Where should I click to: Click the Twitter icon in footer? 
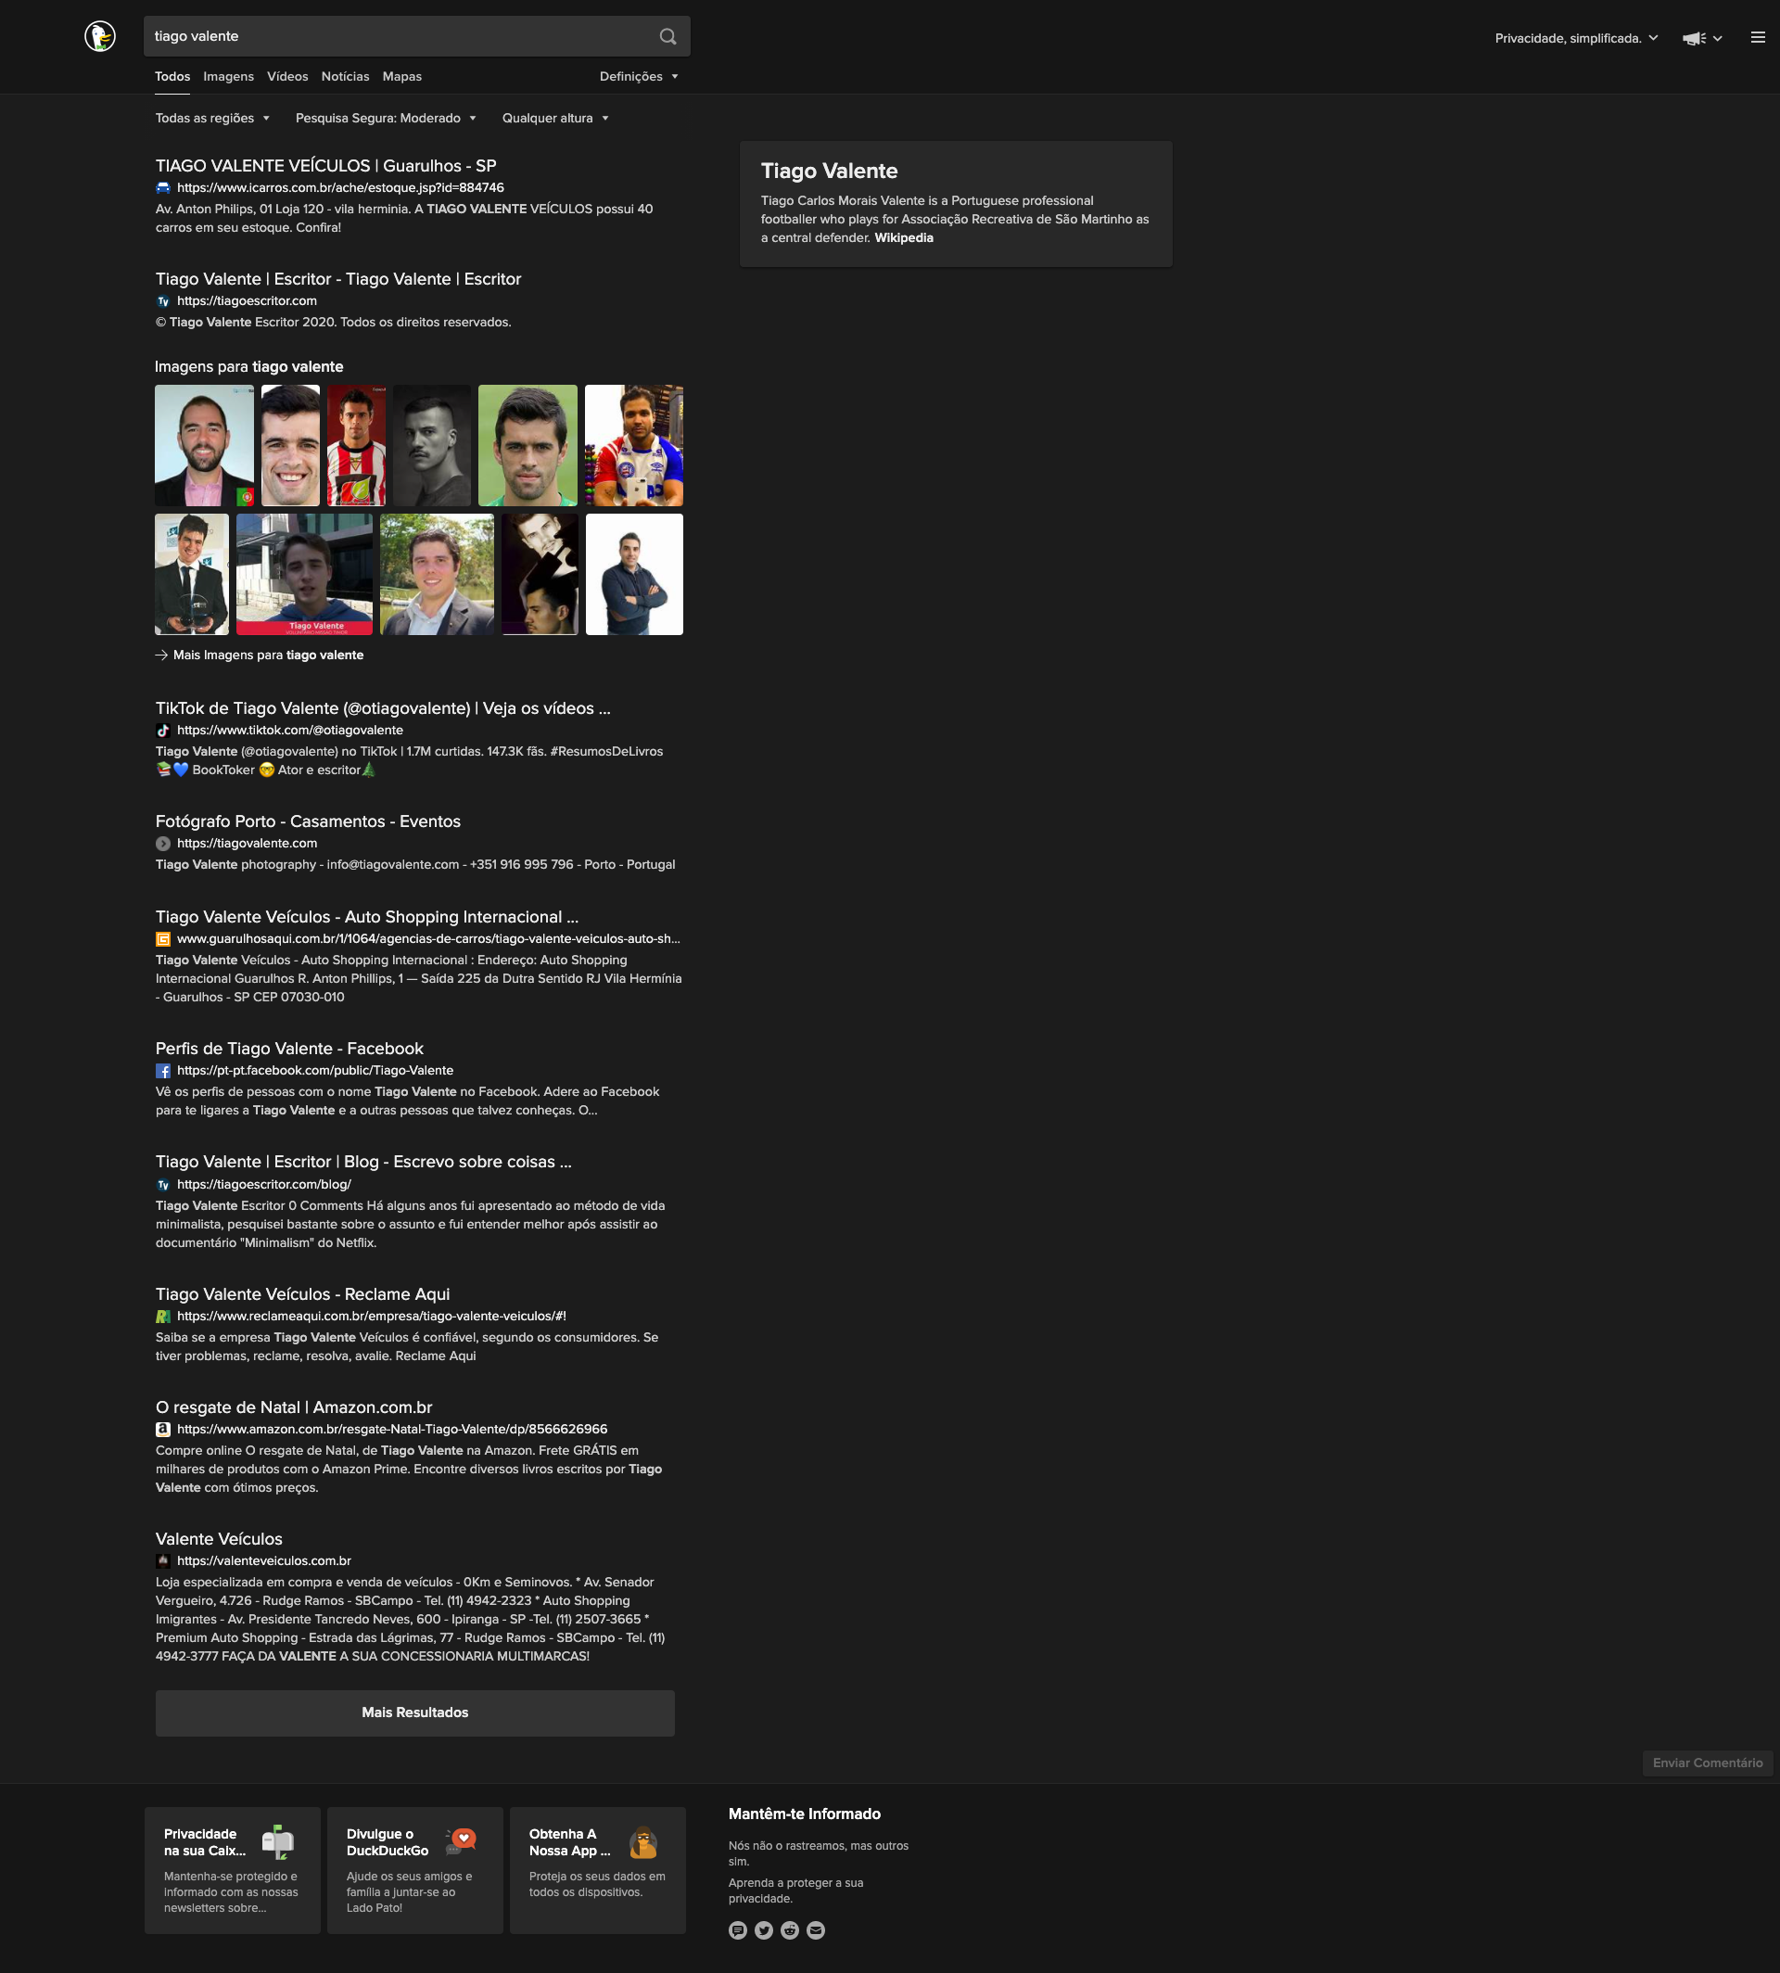tap(764, 1930)
